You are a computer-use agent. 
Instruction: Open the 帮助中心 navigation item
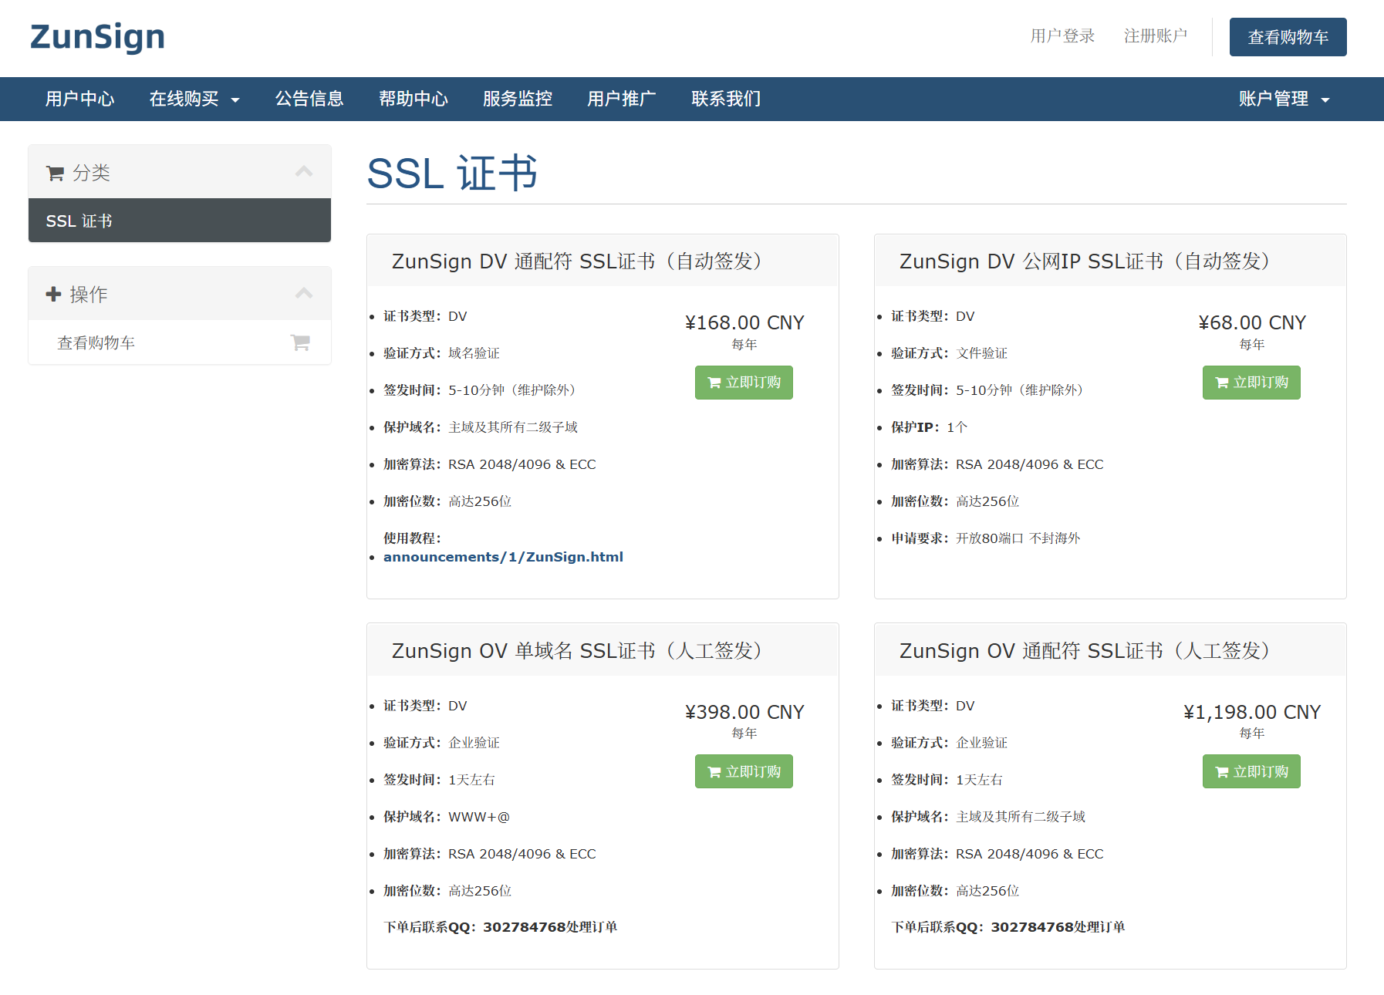[414, 99]
